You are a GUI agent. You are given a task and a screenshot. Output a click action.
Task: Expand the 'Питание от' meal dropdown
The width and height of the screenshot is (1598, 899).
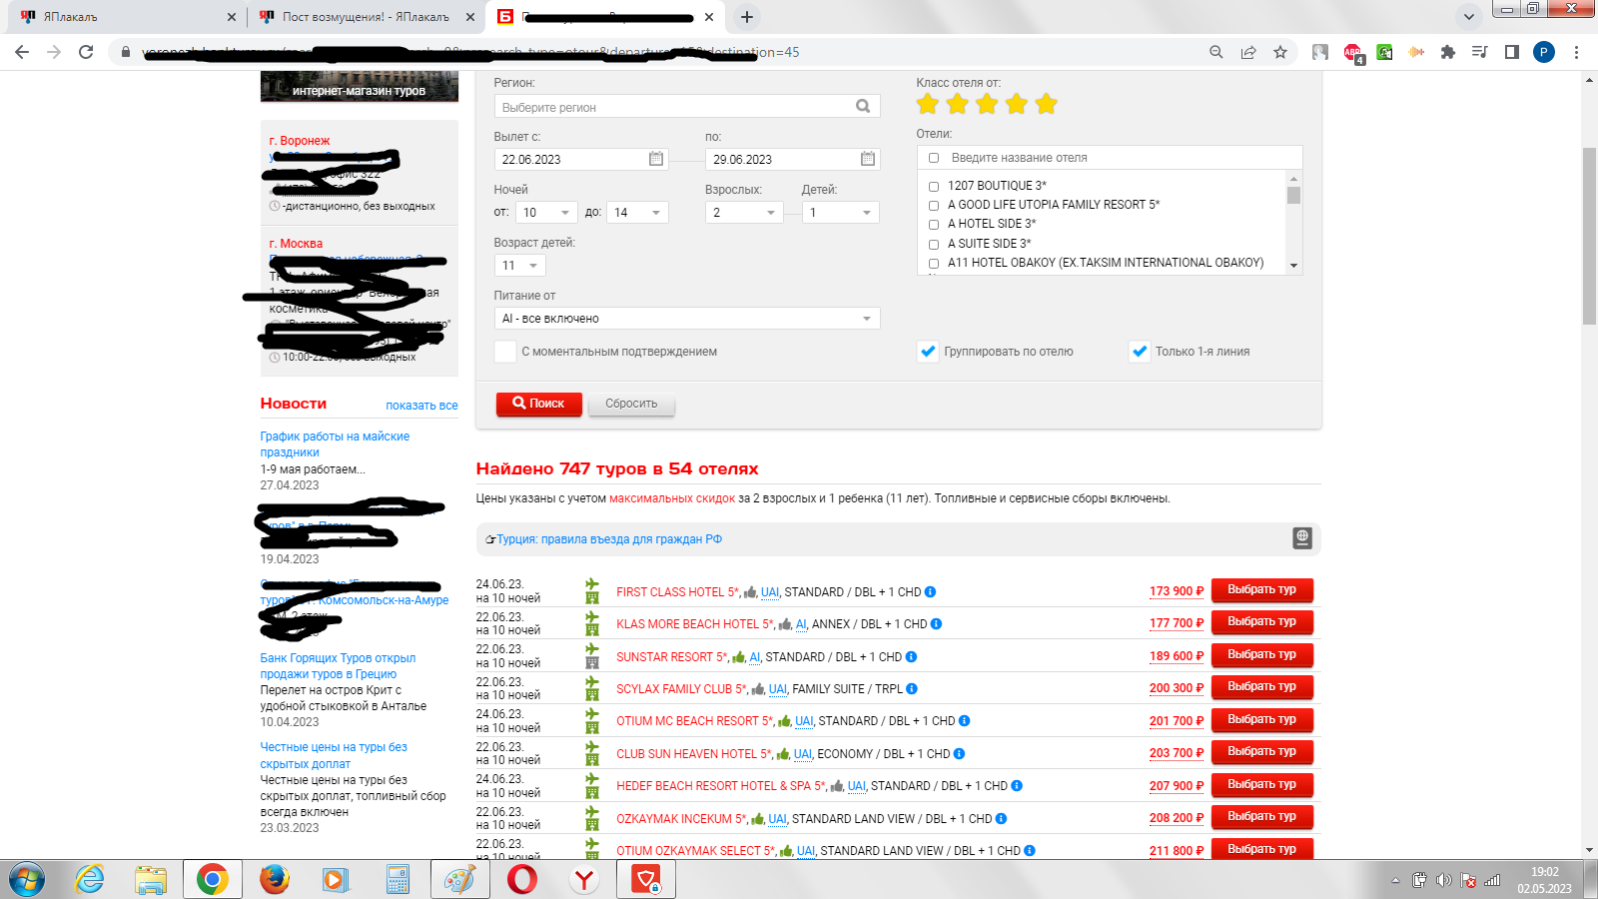pyautogui.click(x=687, y=319)
